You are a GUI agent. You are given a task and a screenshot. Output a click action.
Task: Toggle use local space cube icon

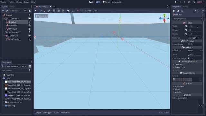coord(68,11)
